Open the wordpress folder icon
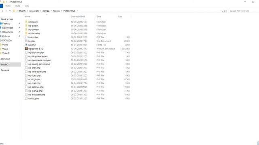Viewport: 259px width, 145px height. 26,22
